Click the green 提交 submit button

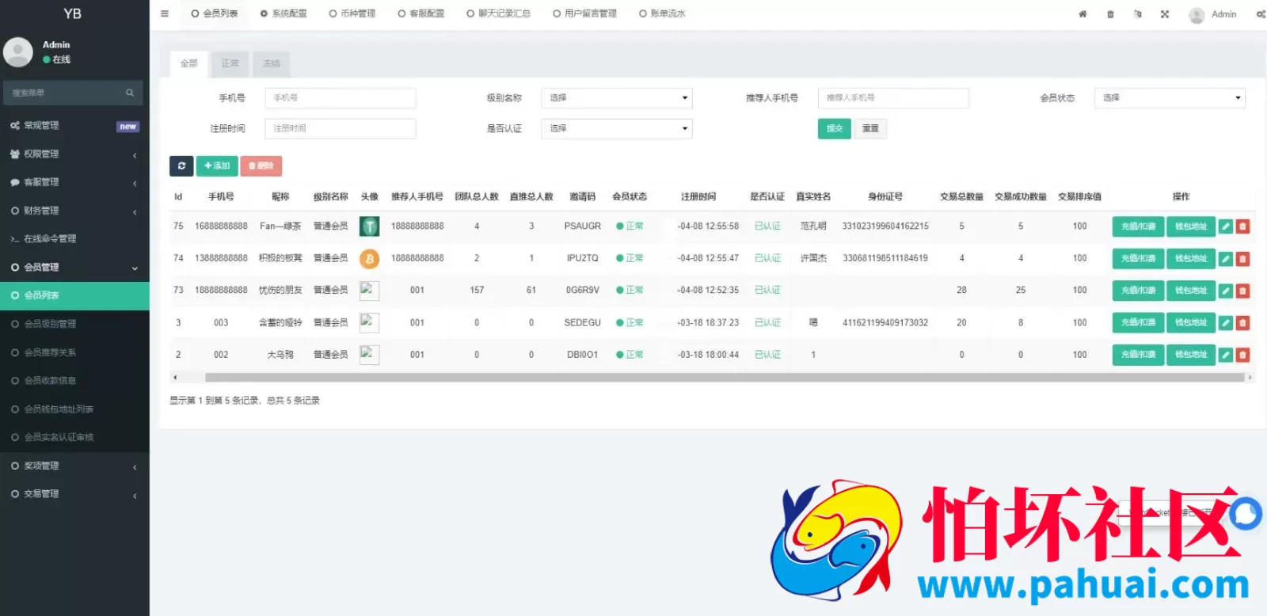[x=835, y=128]
